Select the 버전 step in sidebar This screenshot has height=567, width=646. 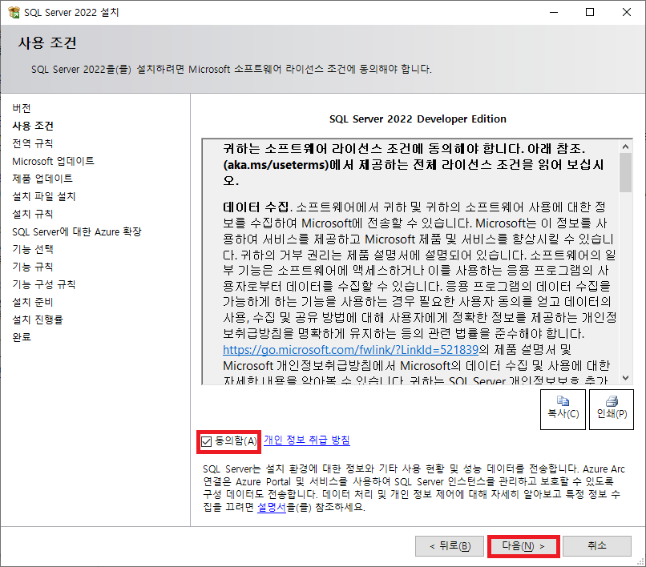(x=22, y=108)
